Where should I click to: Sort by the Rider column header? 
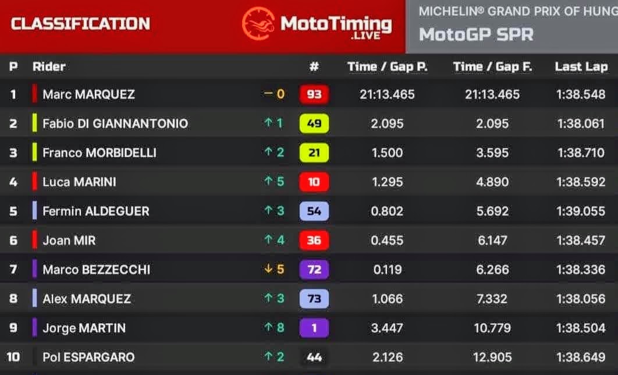click(49, 66)
